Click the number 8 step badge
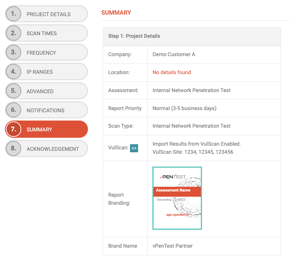This screenshot has height=262, width=289. tap(14, 149)
